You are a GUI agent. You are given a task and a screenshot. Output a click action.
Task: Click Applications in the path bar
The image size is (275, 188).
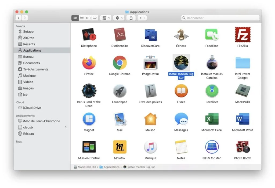click(110, 167)
